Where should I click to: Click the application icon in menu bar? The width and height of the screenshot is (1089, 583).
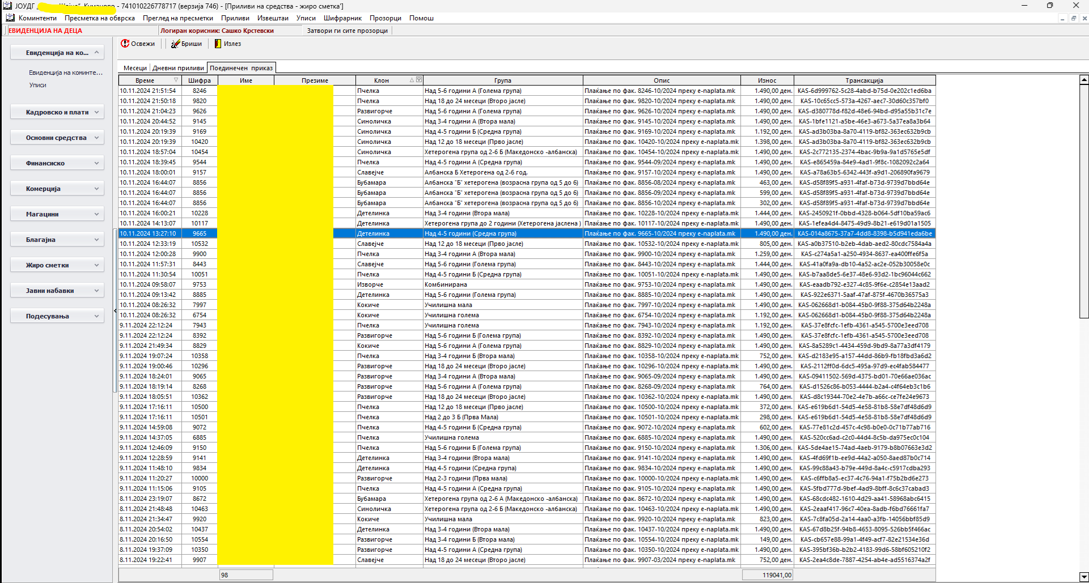click(10, 18)
